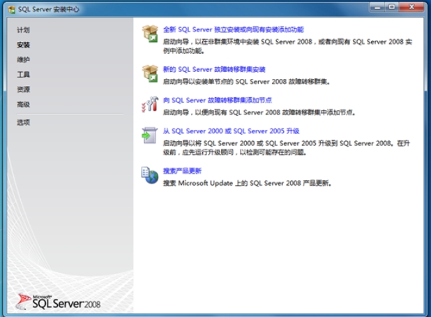Screen dimensions: 431x317
Task: Click the 新的 SQL Server 故障转移群集安装 link
Action: (214, 69)
